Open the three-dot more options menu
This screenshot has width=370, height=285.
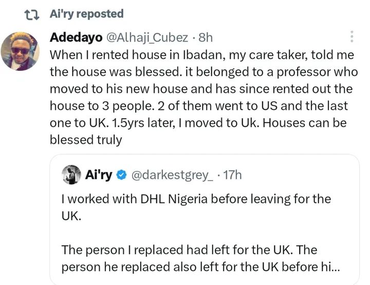[352, 36]
